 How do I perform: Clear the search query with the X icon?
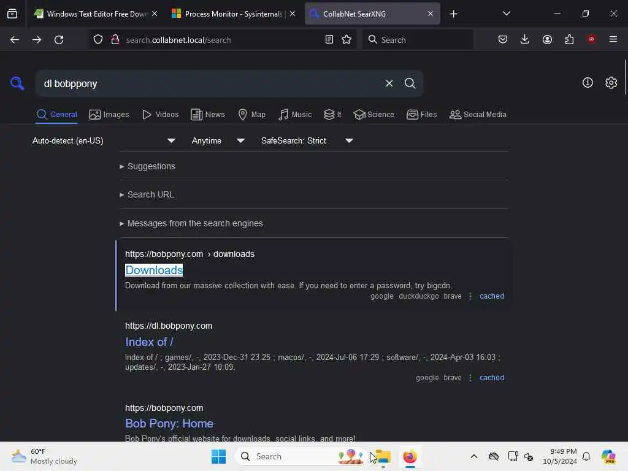click(389, 83)
